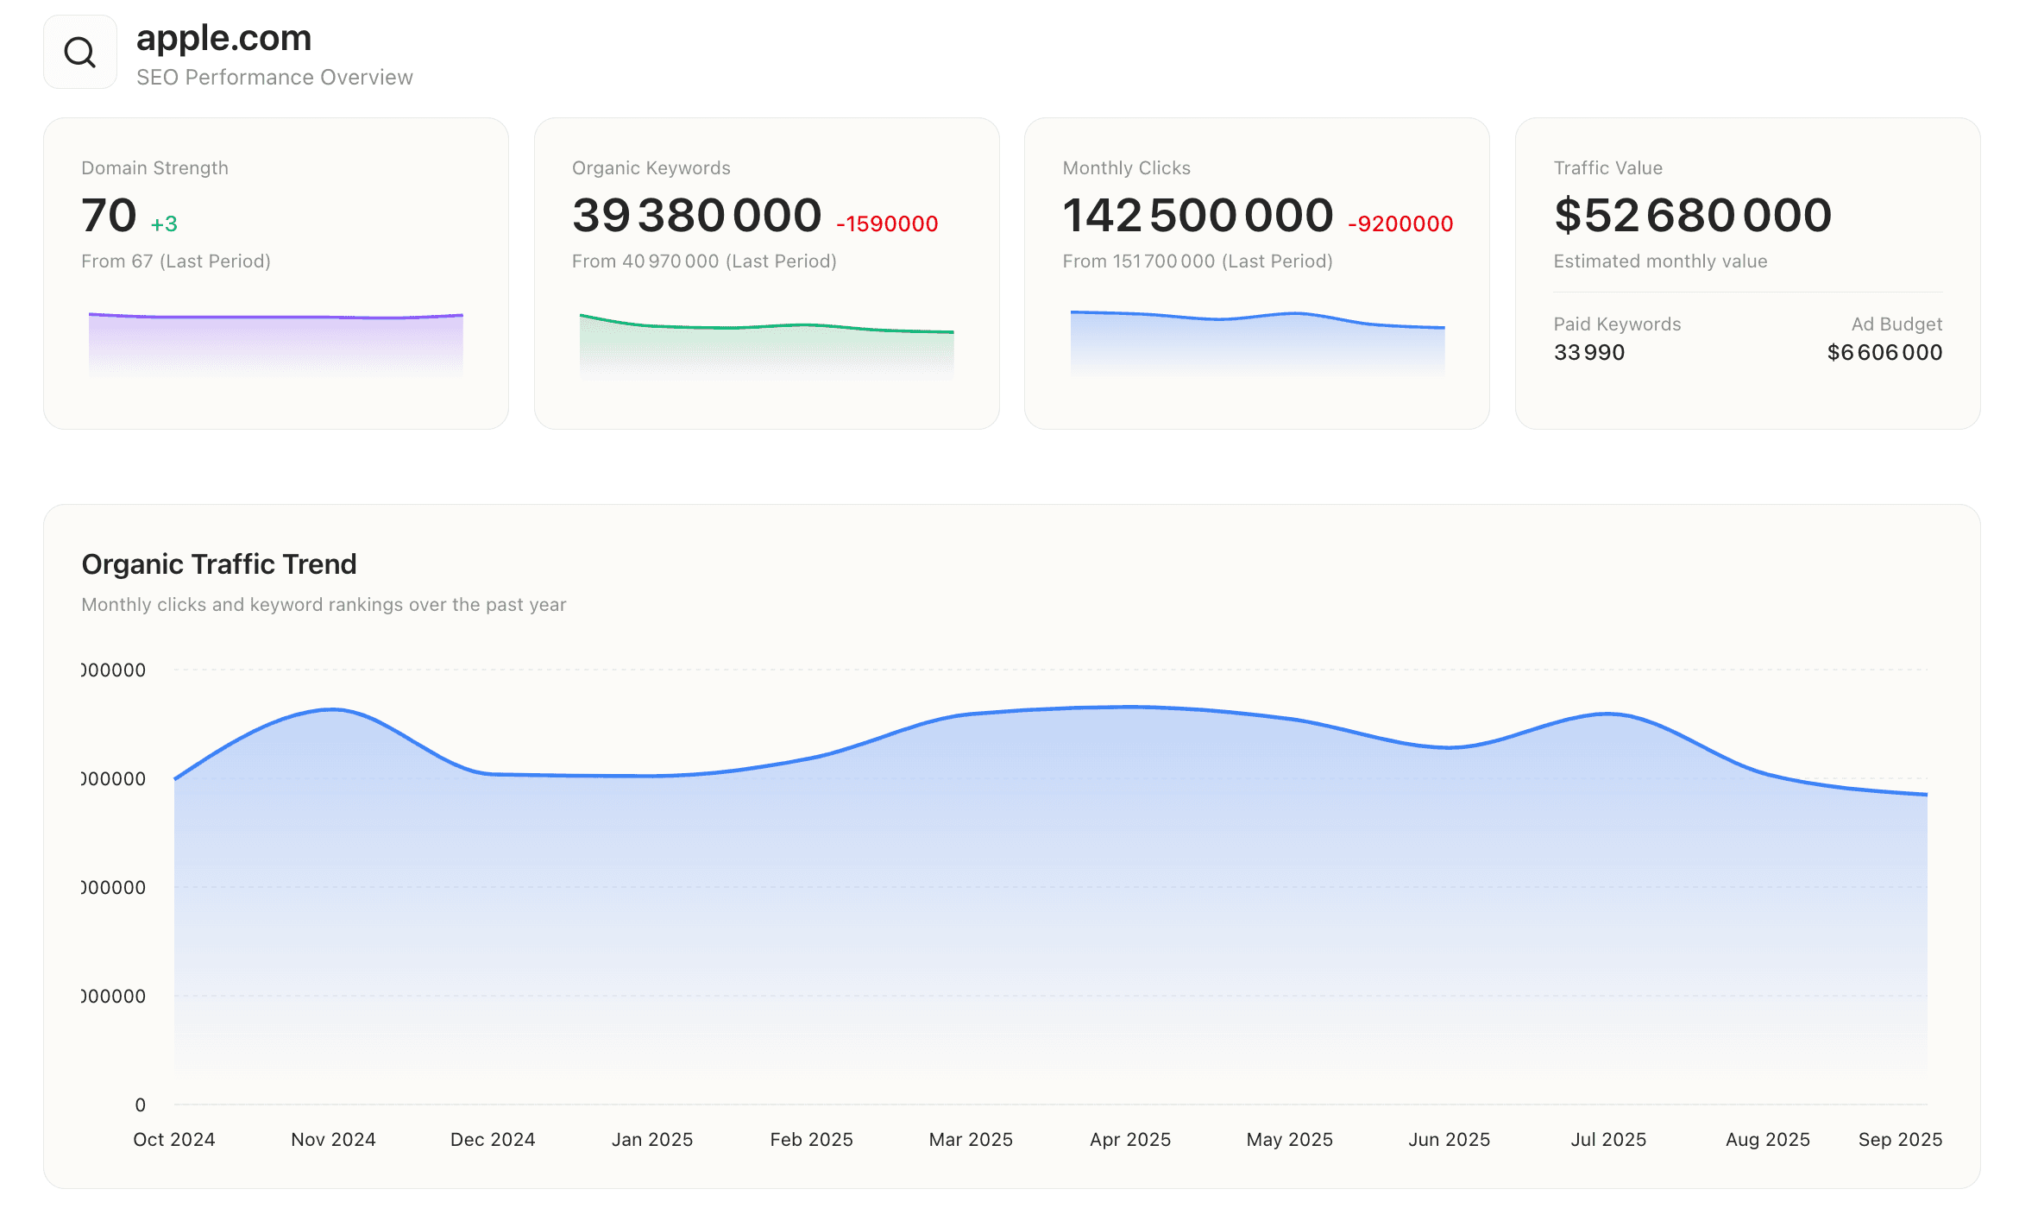Select the Jul 2025 axis label
Screen dimensions: 2038x1227
1607,1139
